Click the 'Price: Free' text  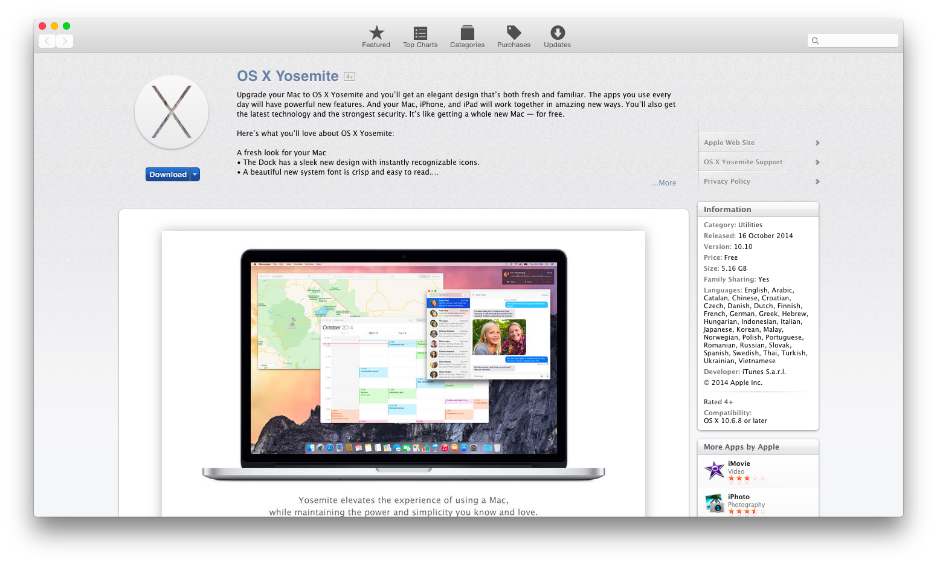coord(721,257)
